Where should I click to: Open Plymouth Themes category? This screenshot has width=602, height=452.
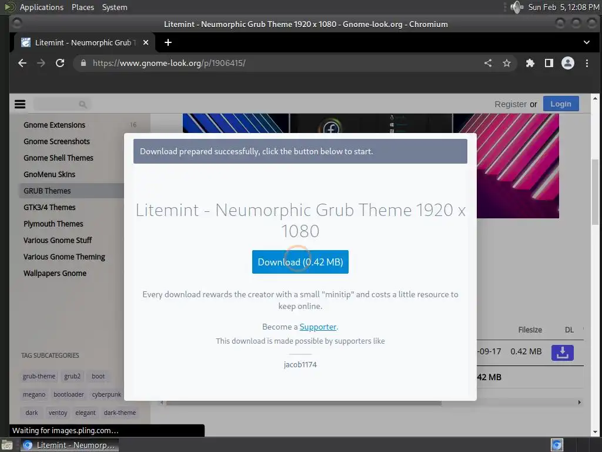coord(53,224)
